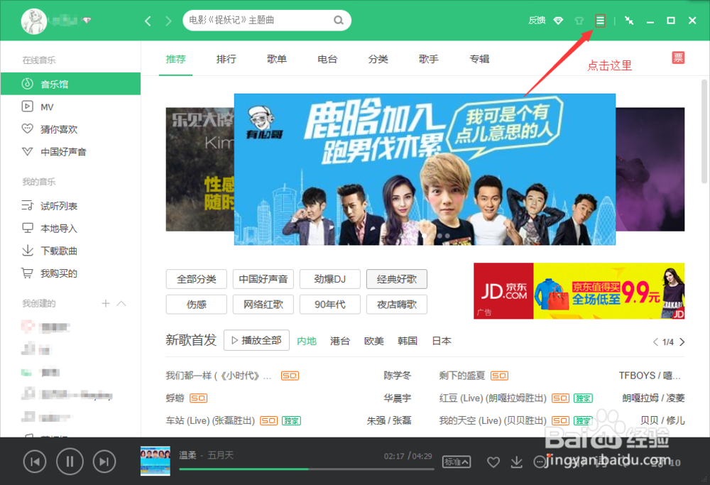The width and height of the screenshot is (710, 485).
Task: Open the 标准 quality dropdown
Action: (456, 462)
